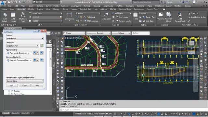Image resolution: width=208 pixels, height=117 pixels.
Task: Open the Feature dropdown (Pipe Network)
Action: [25, 39]
